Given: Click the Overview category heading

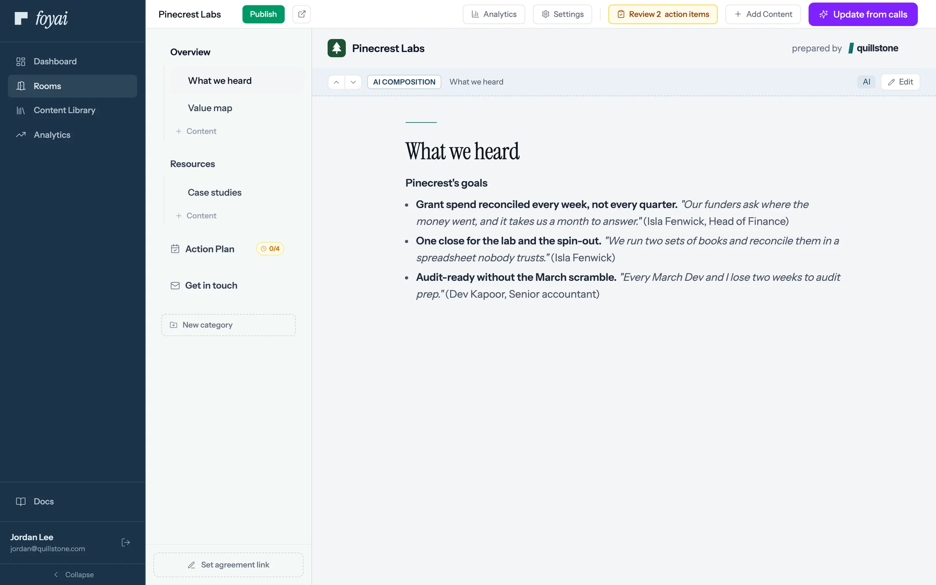Looking at the screenshot, I should 190,52.
